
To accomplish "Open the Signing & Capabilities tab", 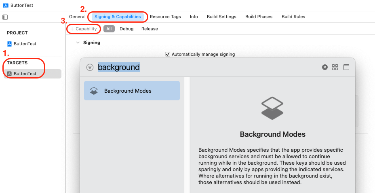I will point(118,17).
